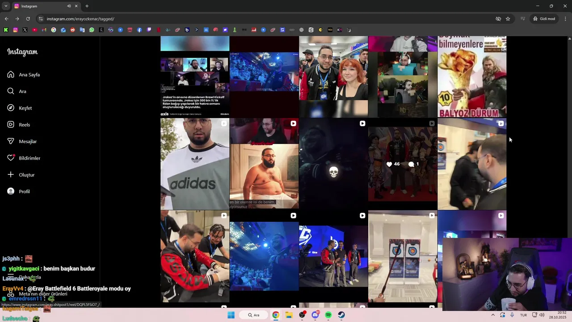Open the Twitch bookmark

(x=149, y=30)
